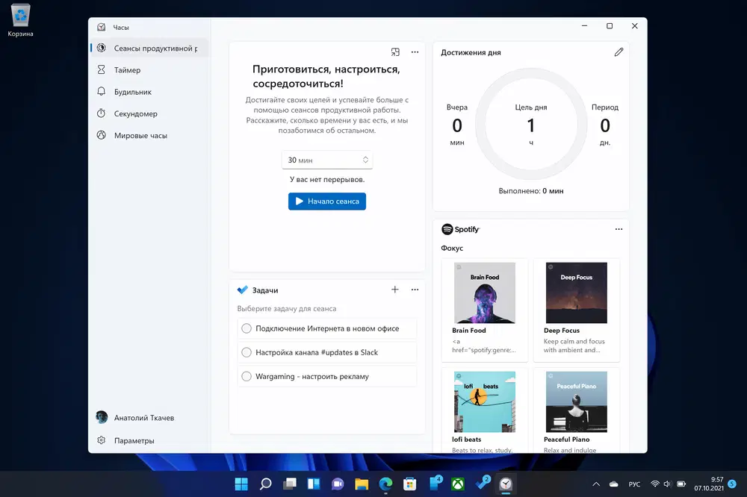Click the Microsoft To Do checkmark logo

[243, 290]
